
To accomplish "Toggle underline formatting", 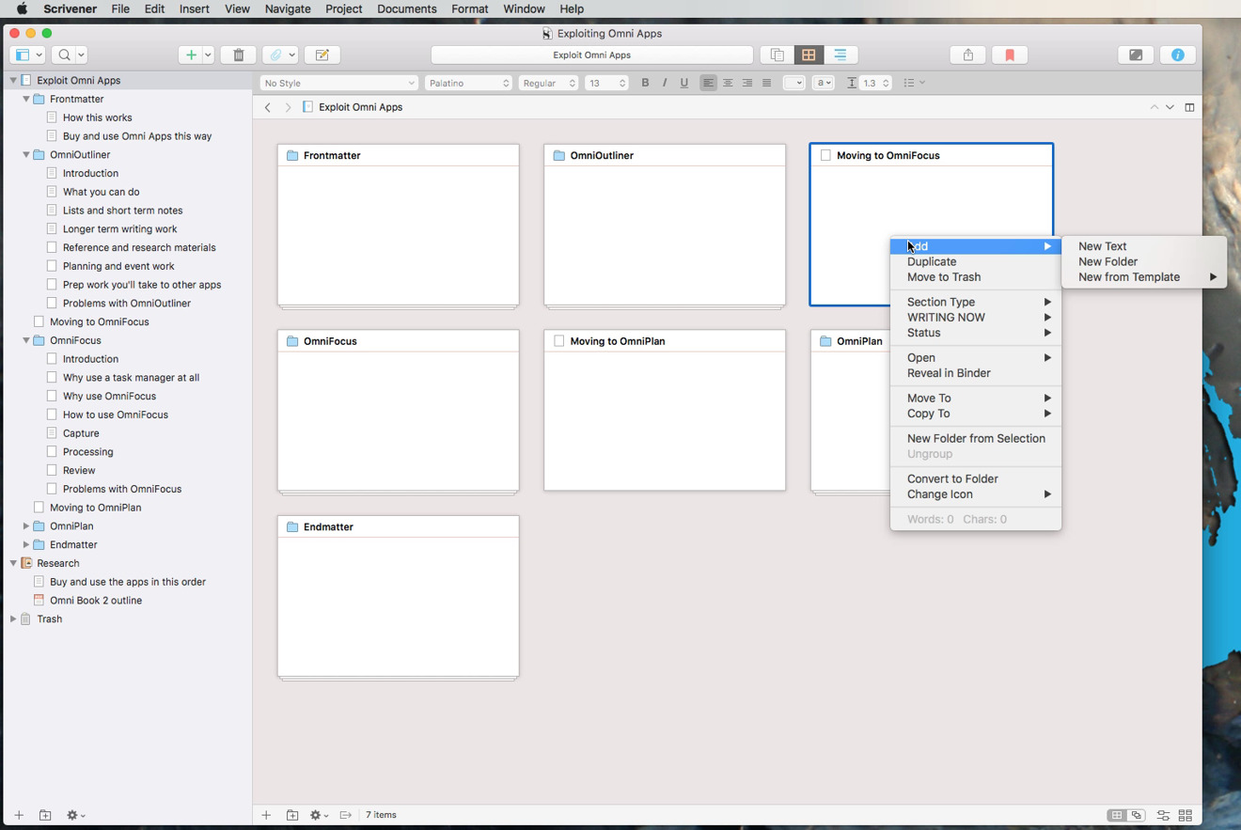I will coord(683,83).
